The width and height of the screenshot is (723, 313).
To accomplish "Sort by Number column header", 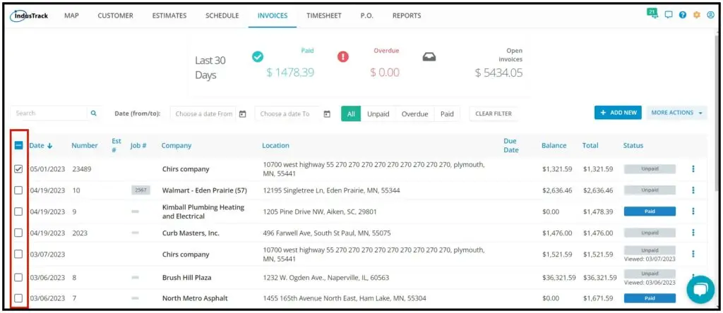I will (85, 145).
